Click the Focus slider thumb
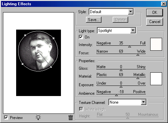This screenshot has width=168, height=123. [138, 55]
